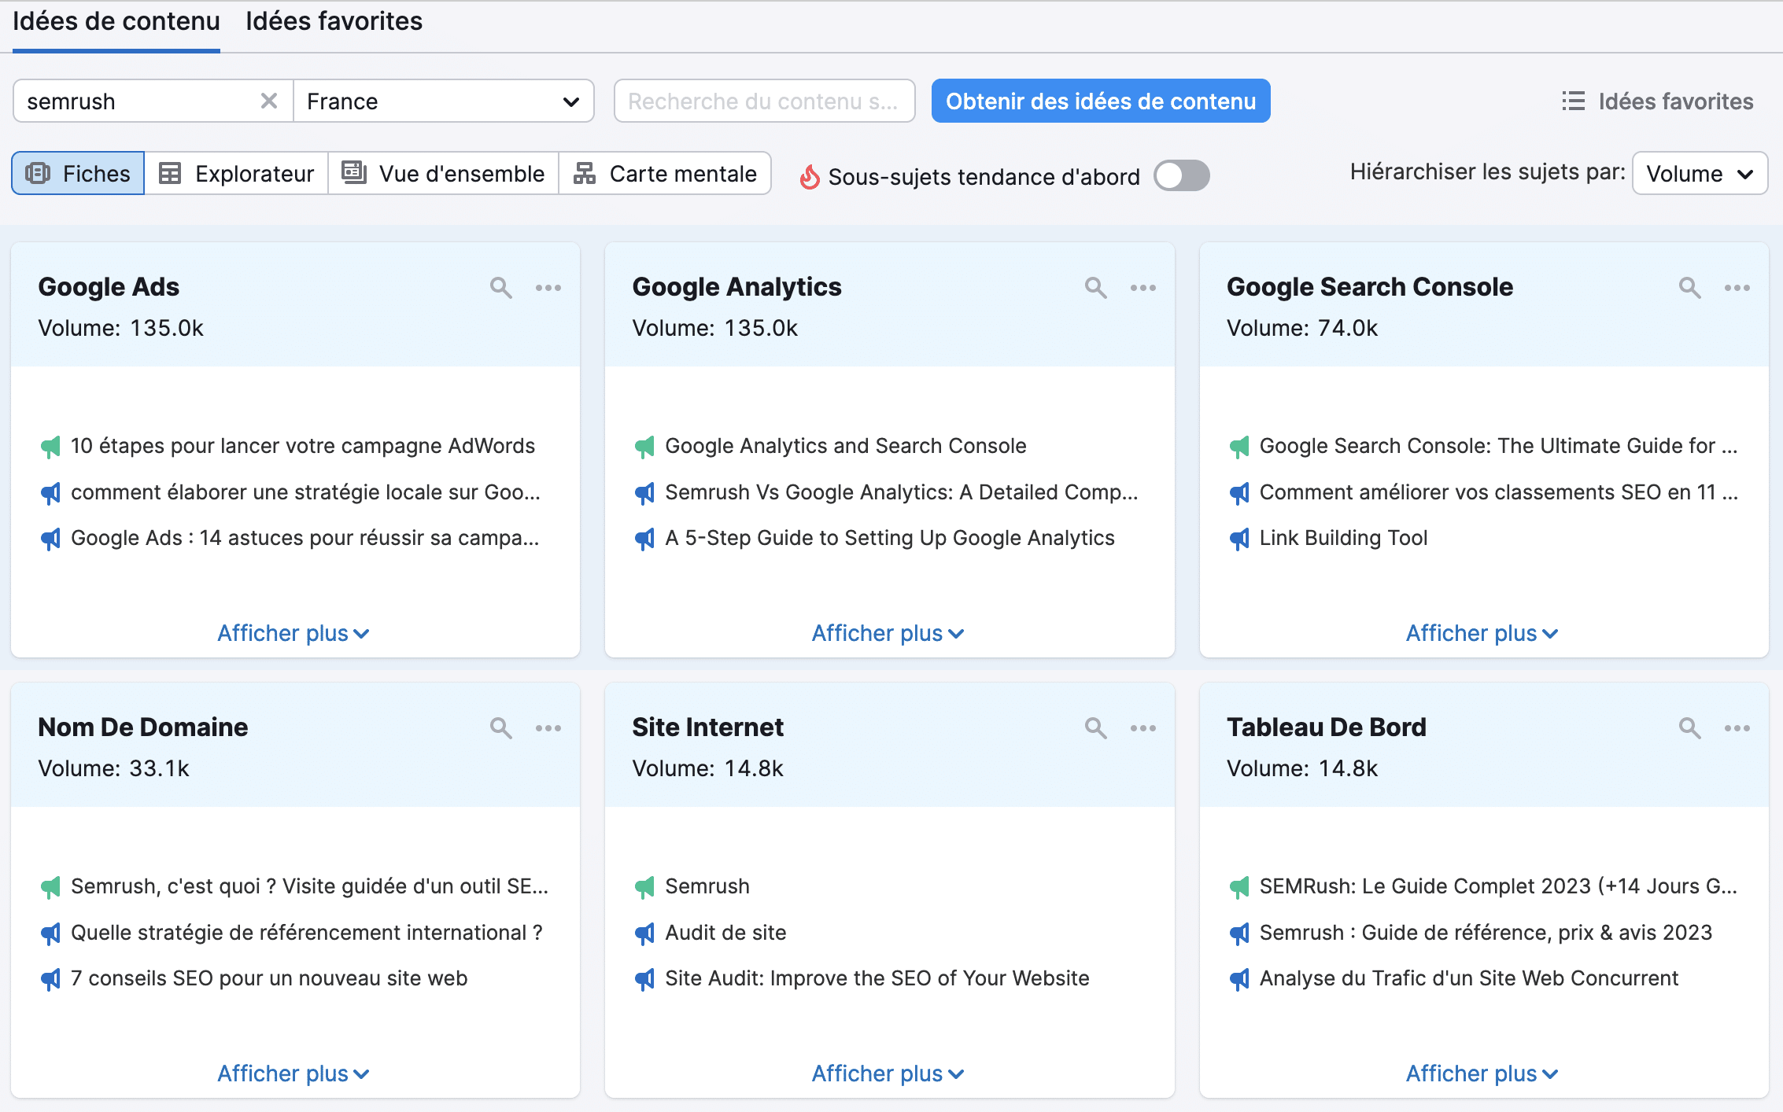1783x1112 pixels.
Task: Click the flame icon for trending subtopics
Action: tap(810, 177)
